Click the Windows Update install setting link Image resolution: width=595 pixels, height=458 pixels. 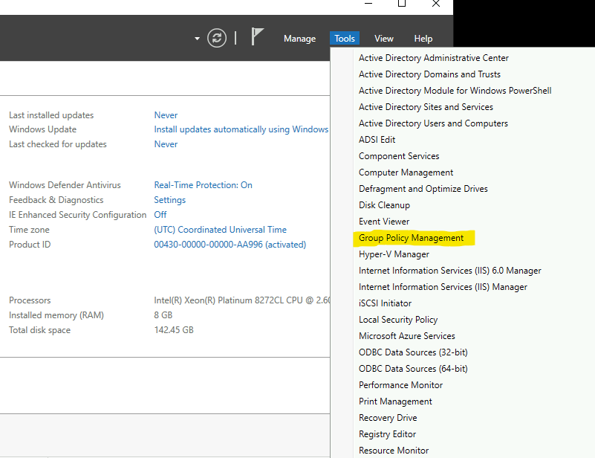[x=241, y=129]
